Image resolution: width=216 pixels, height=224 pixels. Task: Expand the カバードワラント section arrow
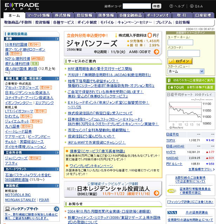tap(57, 169)
